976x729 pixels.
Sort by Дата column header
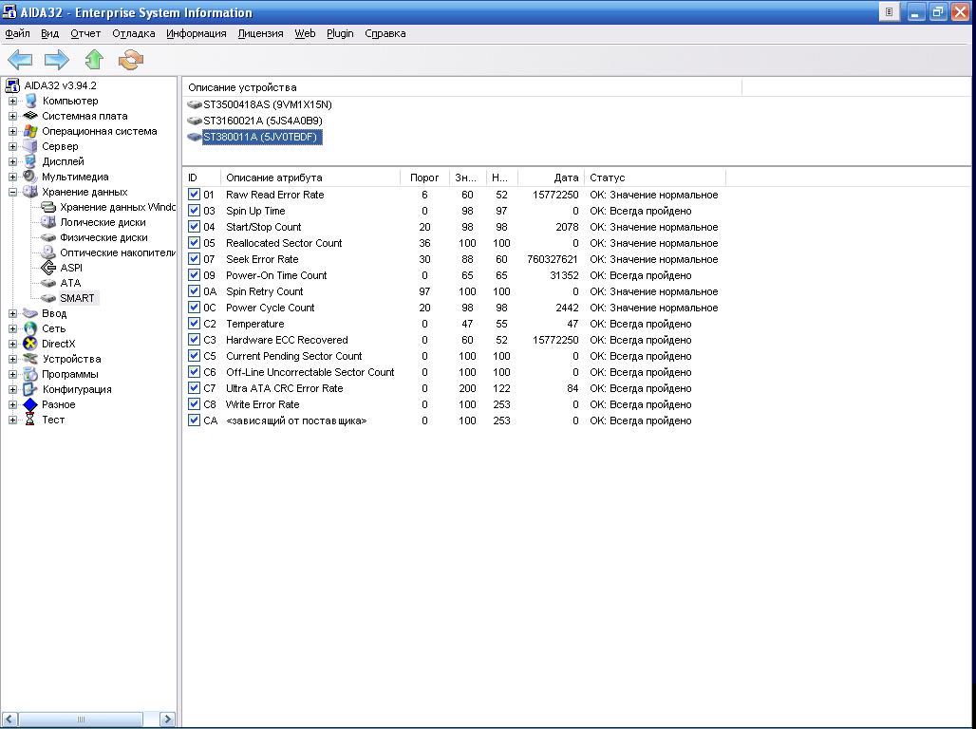pos(551,178)
